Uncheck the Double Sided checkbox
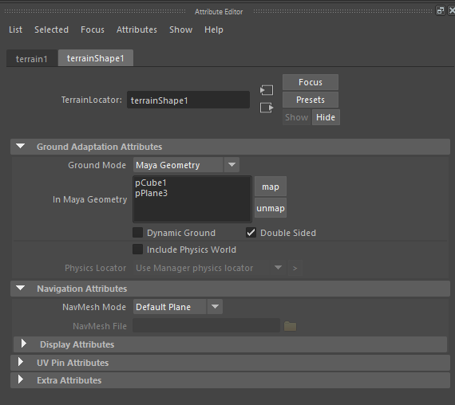 [x=251, y=233]
